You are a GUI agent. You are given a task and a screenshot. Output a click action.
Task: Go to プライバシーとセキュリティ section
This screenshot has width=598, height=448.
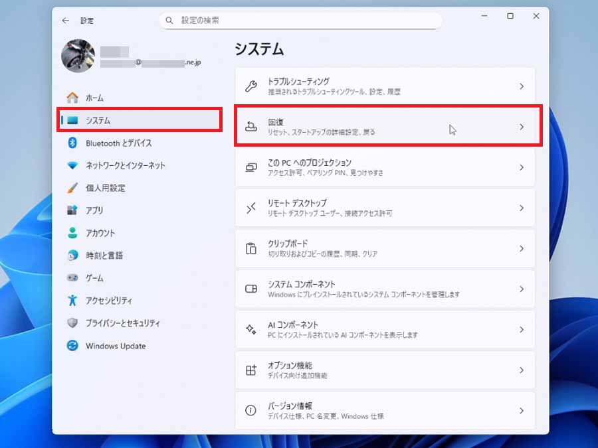click(x=122, y=323)
